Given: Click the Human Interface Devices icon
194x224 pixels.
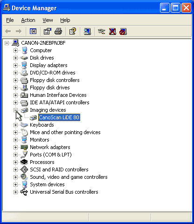Looking at the screenshot, I should click(x=24, y=95).
